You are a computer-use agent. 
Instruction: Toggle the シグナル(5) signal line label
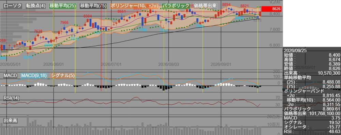(63, 76)
